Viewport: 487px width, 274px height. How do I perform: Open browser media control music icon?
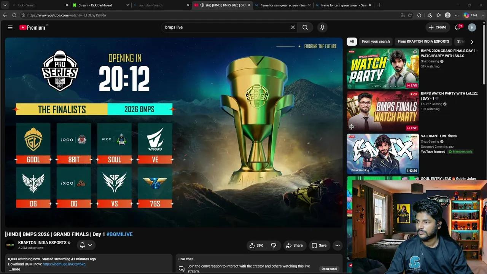pyautogui.click(x=430, y=15)
